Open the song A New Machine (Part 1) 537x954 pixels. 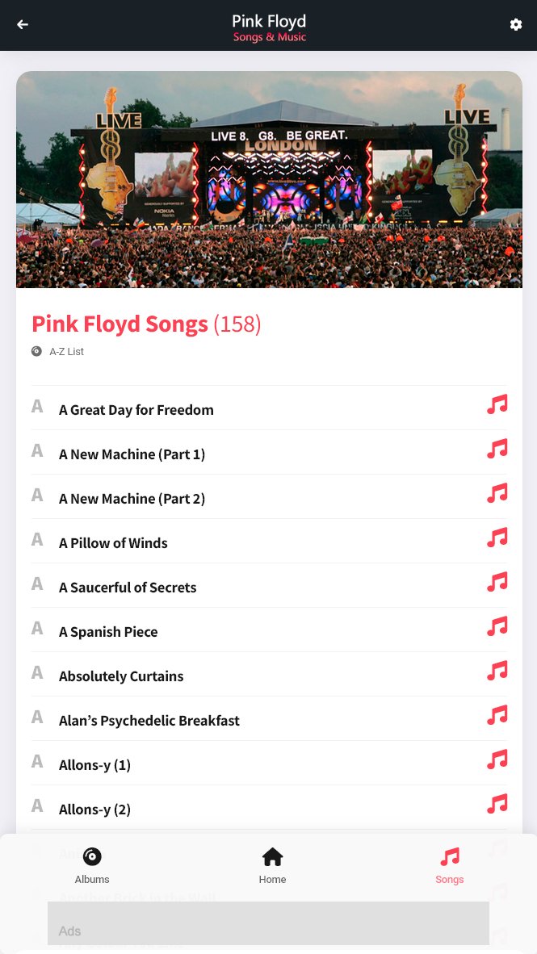pyautogui.click(x=132, y=454)
